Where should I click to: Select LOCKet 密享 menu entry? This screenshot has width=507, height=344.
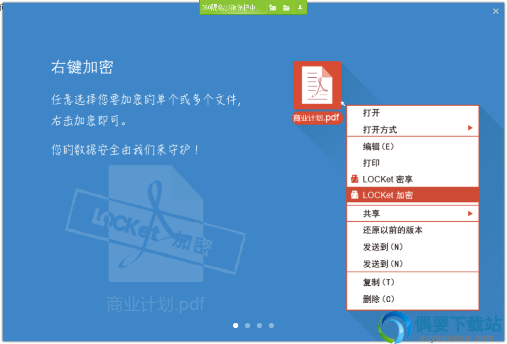point(413,179)
